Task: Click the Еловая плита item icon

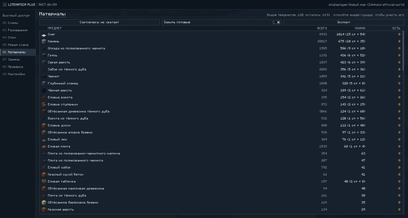Action: (44, 147)
